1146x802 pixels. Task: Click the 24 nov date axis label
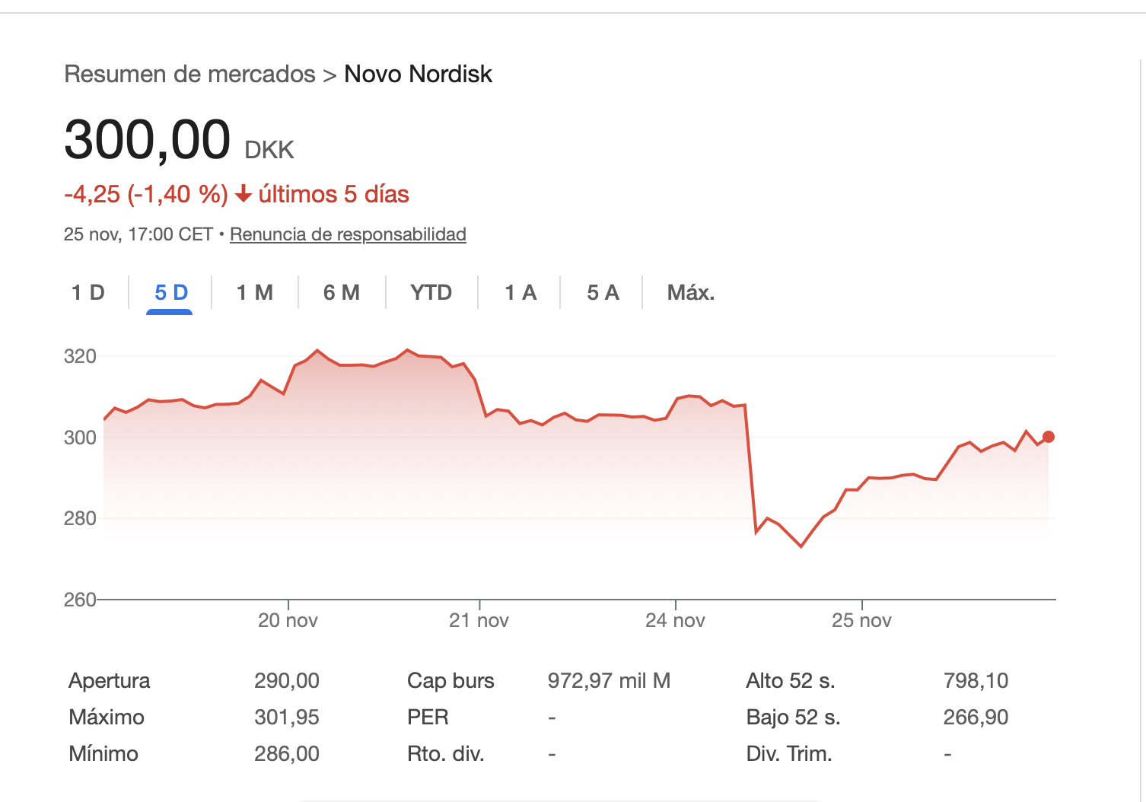[x=675, y=620]
